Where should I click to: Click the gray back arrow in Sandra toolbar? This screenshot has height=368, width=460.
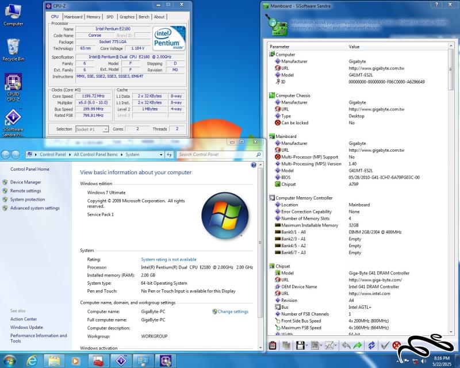(346, 346)
